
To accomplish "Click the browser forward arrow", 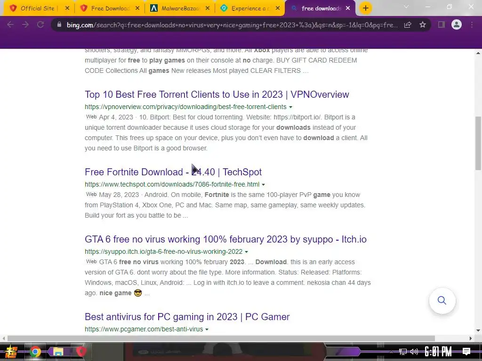I will [25, 24].
